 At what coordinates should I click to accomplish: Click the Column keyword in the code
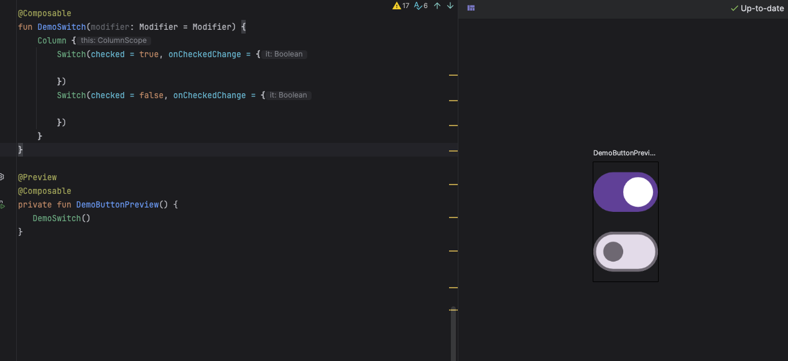52,40
